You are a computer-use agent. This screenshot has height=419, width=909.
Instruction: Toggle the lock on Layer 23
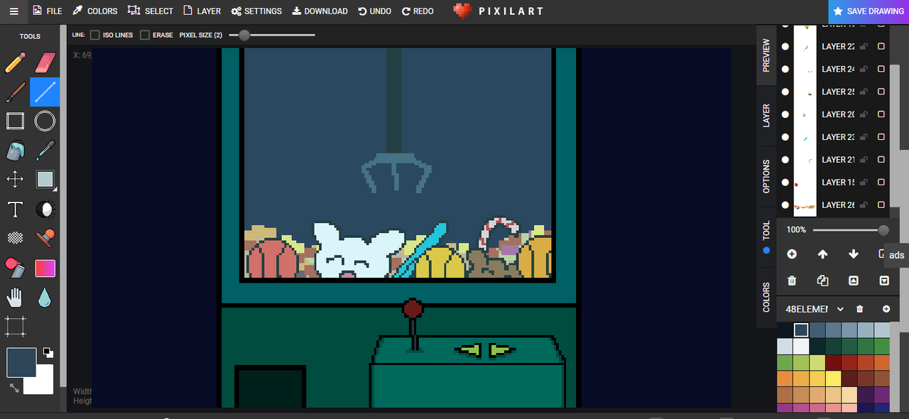tap(864, 137)
